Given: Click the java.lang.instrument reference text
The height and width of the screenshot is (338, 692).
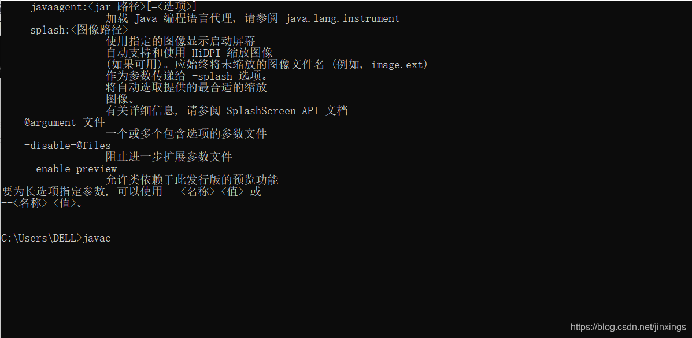Looking at the screenshot, I should pos(342,18).
